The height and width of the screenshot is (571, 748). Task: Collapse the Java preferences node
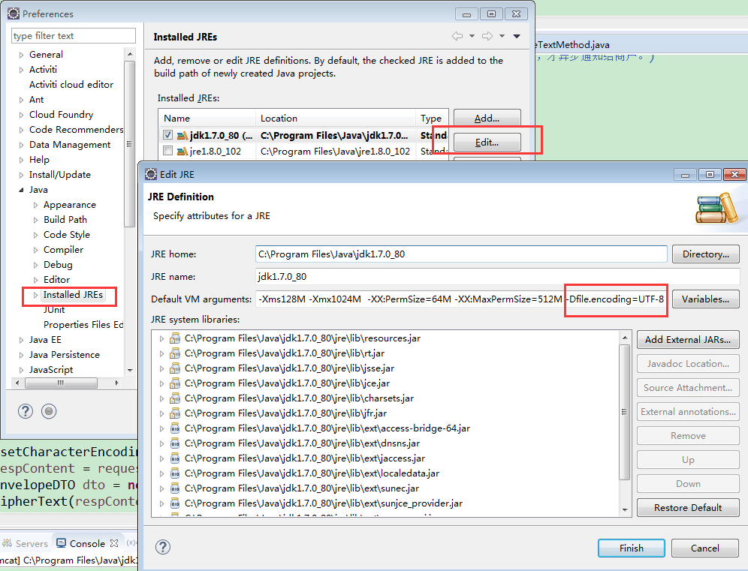tap(21, 190)
